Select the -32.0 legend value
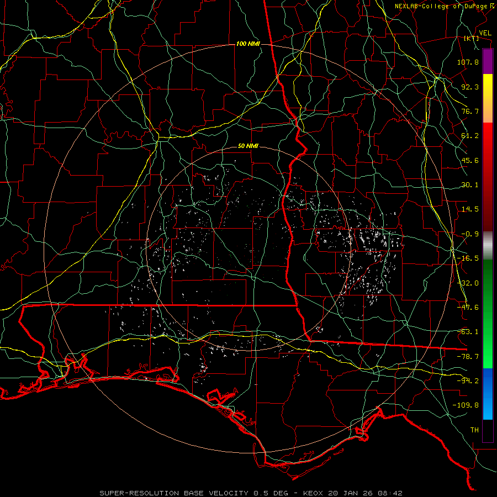497x497 pixels. (x=468, y=283)
